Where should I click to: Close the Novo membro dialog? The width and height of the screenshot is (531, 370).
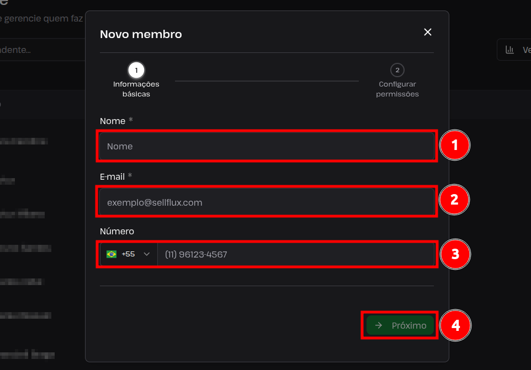428,32
